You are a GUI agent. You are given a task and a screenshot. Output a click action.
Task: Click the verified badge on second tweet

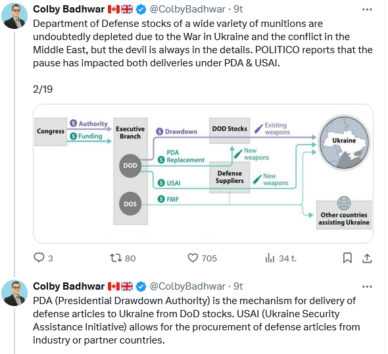point(141,286)
